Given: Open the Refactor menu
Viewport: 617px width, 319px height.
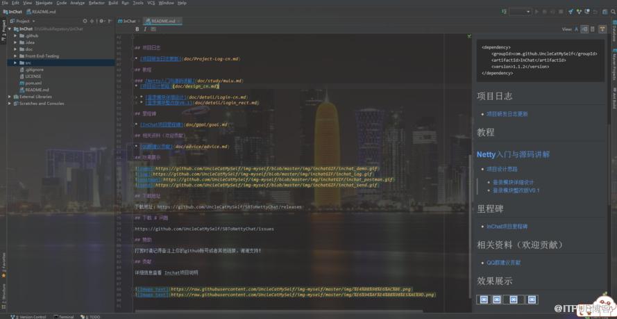Looking at the screenshot, I should coord(96,3).
